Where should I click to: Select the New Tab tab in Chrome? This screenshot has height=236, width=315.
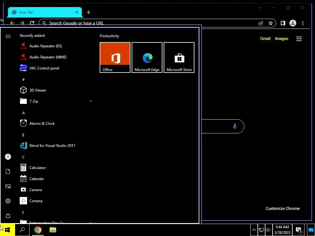45,12
